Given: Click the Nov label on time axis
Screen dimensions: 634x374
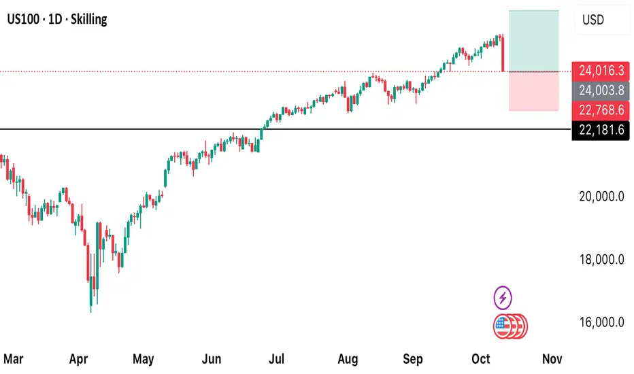Looking at the screenshot, I should [x=548, y=358].
